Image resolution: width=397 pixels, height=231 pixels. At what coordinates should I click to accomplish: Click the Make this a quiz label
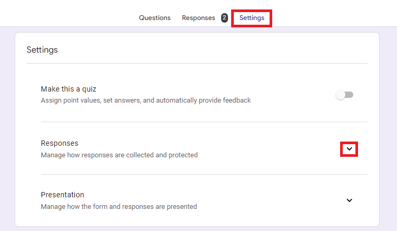click(x=68, y=89)
